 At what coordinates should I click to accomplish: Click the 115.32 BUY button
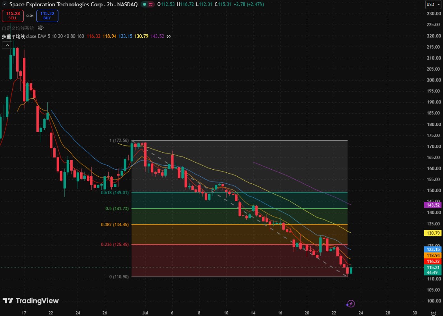(47, 16)
